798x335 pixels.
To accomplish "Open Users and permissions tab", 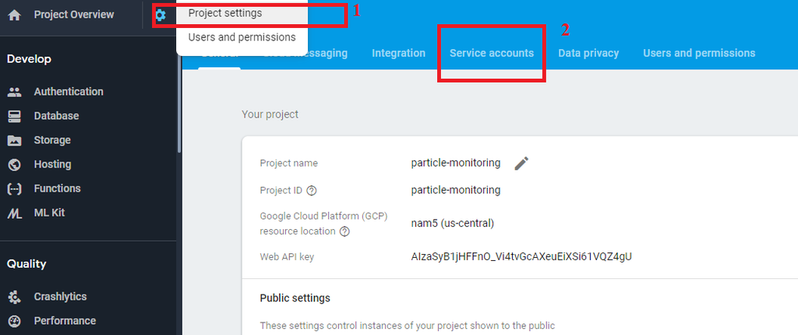I will (x=698, y=53).
